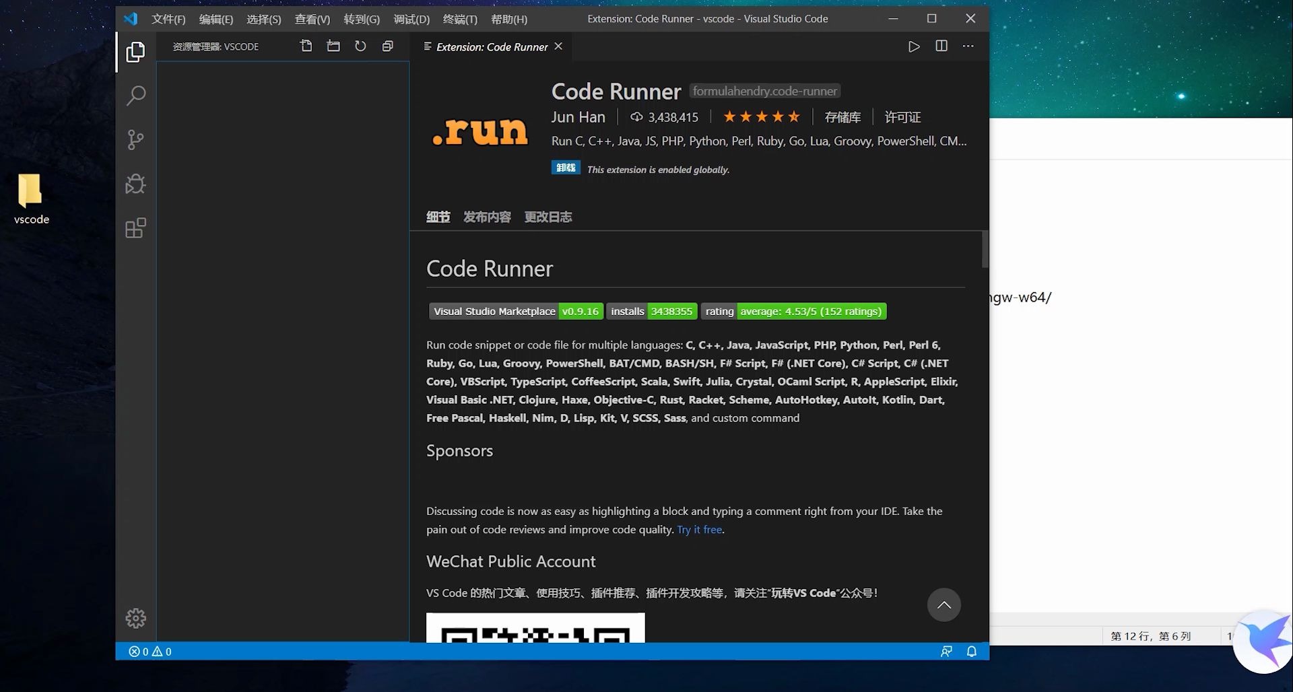Image resolution: width=1293 pixels, height=692 pixels.
Task: Open the 存储库 repository link
Action: pyautogui.click(x=842, y=117)
